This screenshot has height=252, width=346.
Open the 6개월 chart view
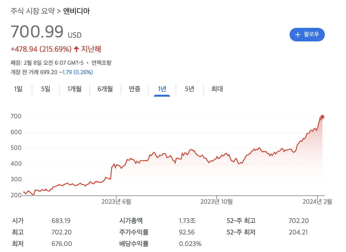105,89
